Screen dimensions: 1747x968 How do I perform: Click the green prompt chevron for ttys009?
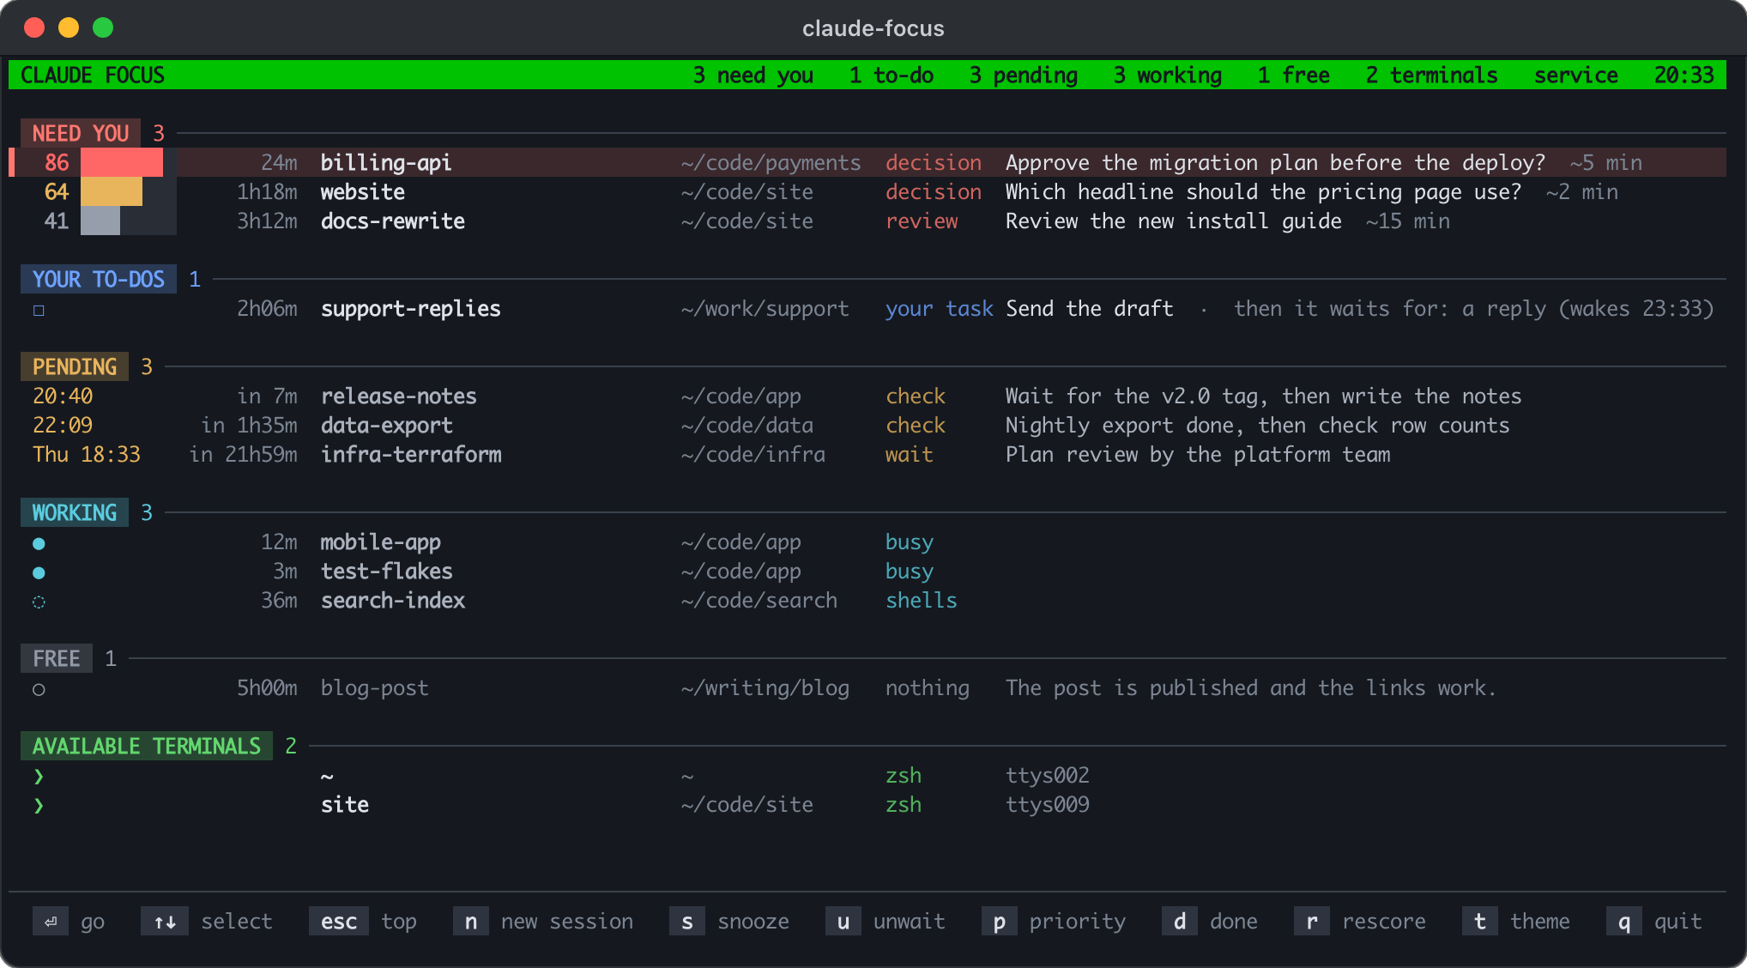click(39, 806)
